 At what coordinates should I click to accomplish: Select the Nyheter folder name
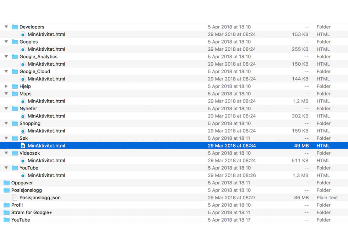pyautogui.click(x=28, y=109)
